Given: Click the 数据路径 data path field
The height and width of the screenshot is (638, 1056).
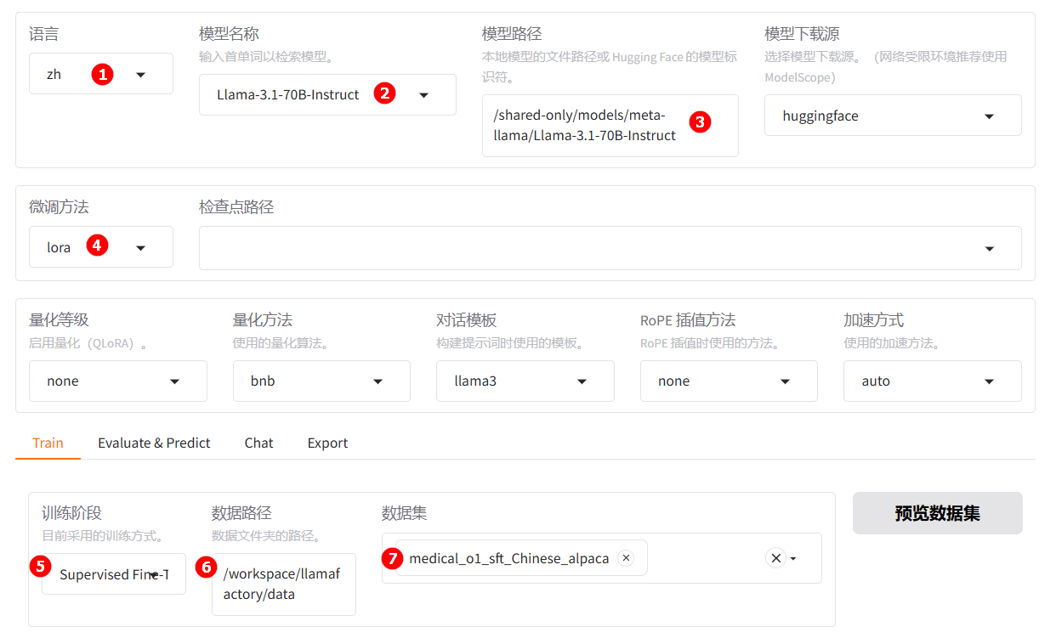Looking at the screenshot, I should click(283, 584).
